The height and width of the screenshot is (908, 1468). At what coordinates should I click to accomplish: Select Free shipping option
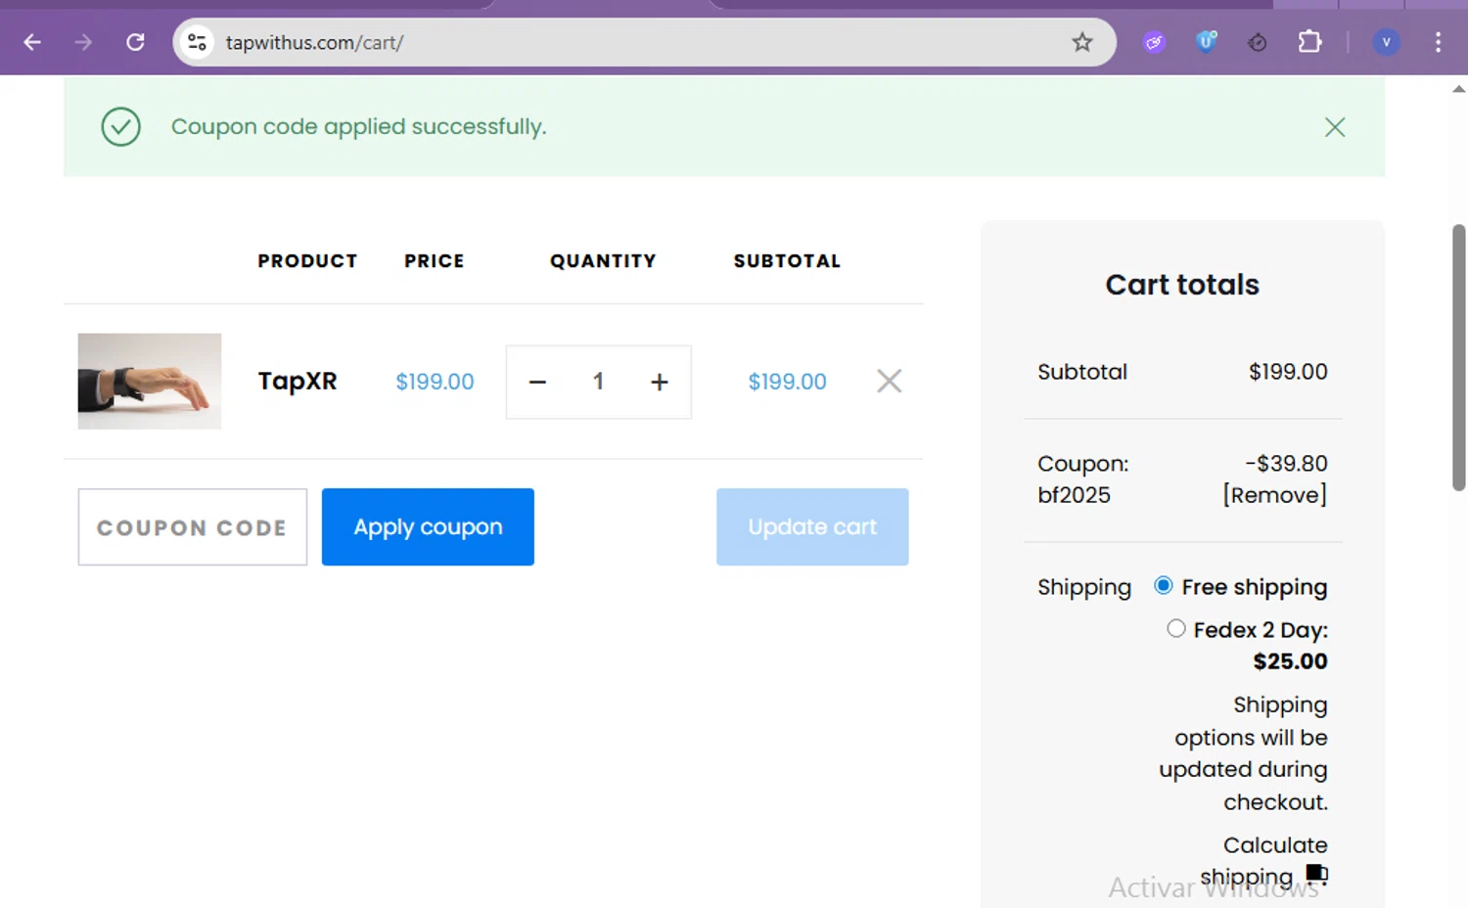[1163, 586]
